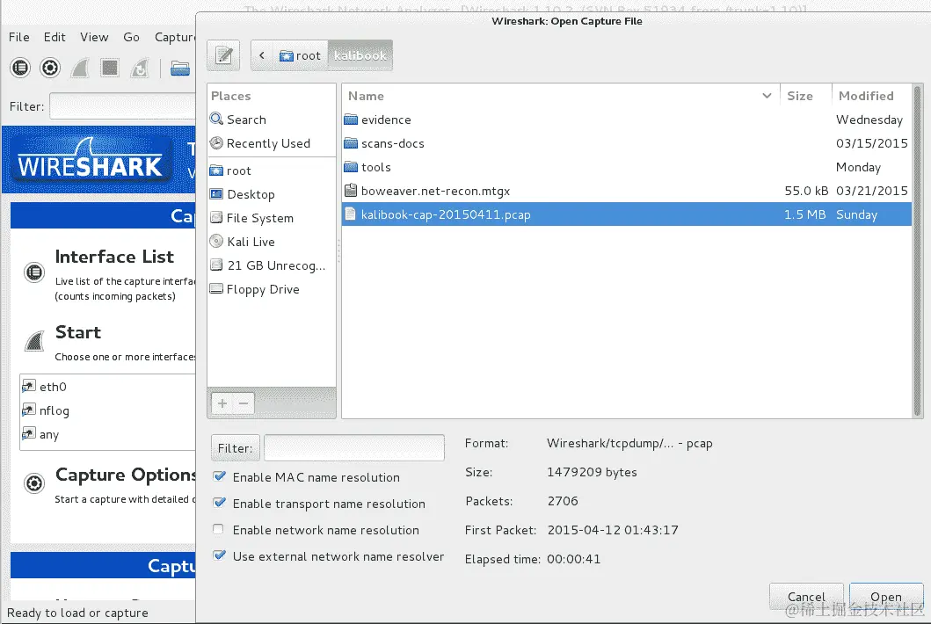Image resolution: width=931 pixels, height=624 pixels.
Task: Open the Go menu
Action: 131,37
